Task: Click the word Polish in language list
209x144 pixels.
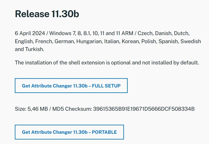Action: pos(149,41)
